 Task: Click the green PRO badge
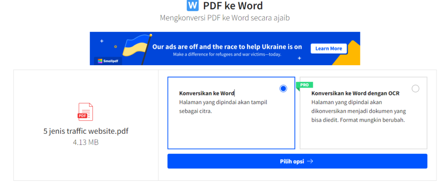pos(305,85)
